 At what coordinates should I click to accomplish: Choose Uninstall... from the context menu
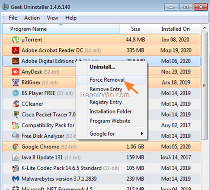point(103,67)
